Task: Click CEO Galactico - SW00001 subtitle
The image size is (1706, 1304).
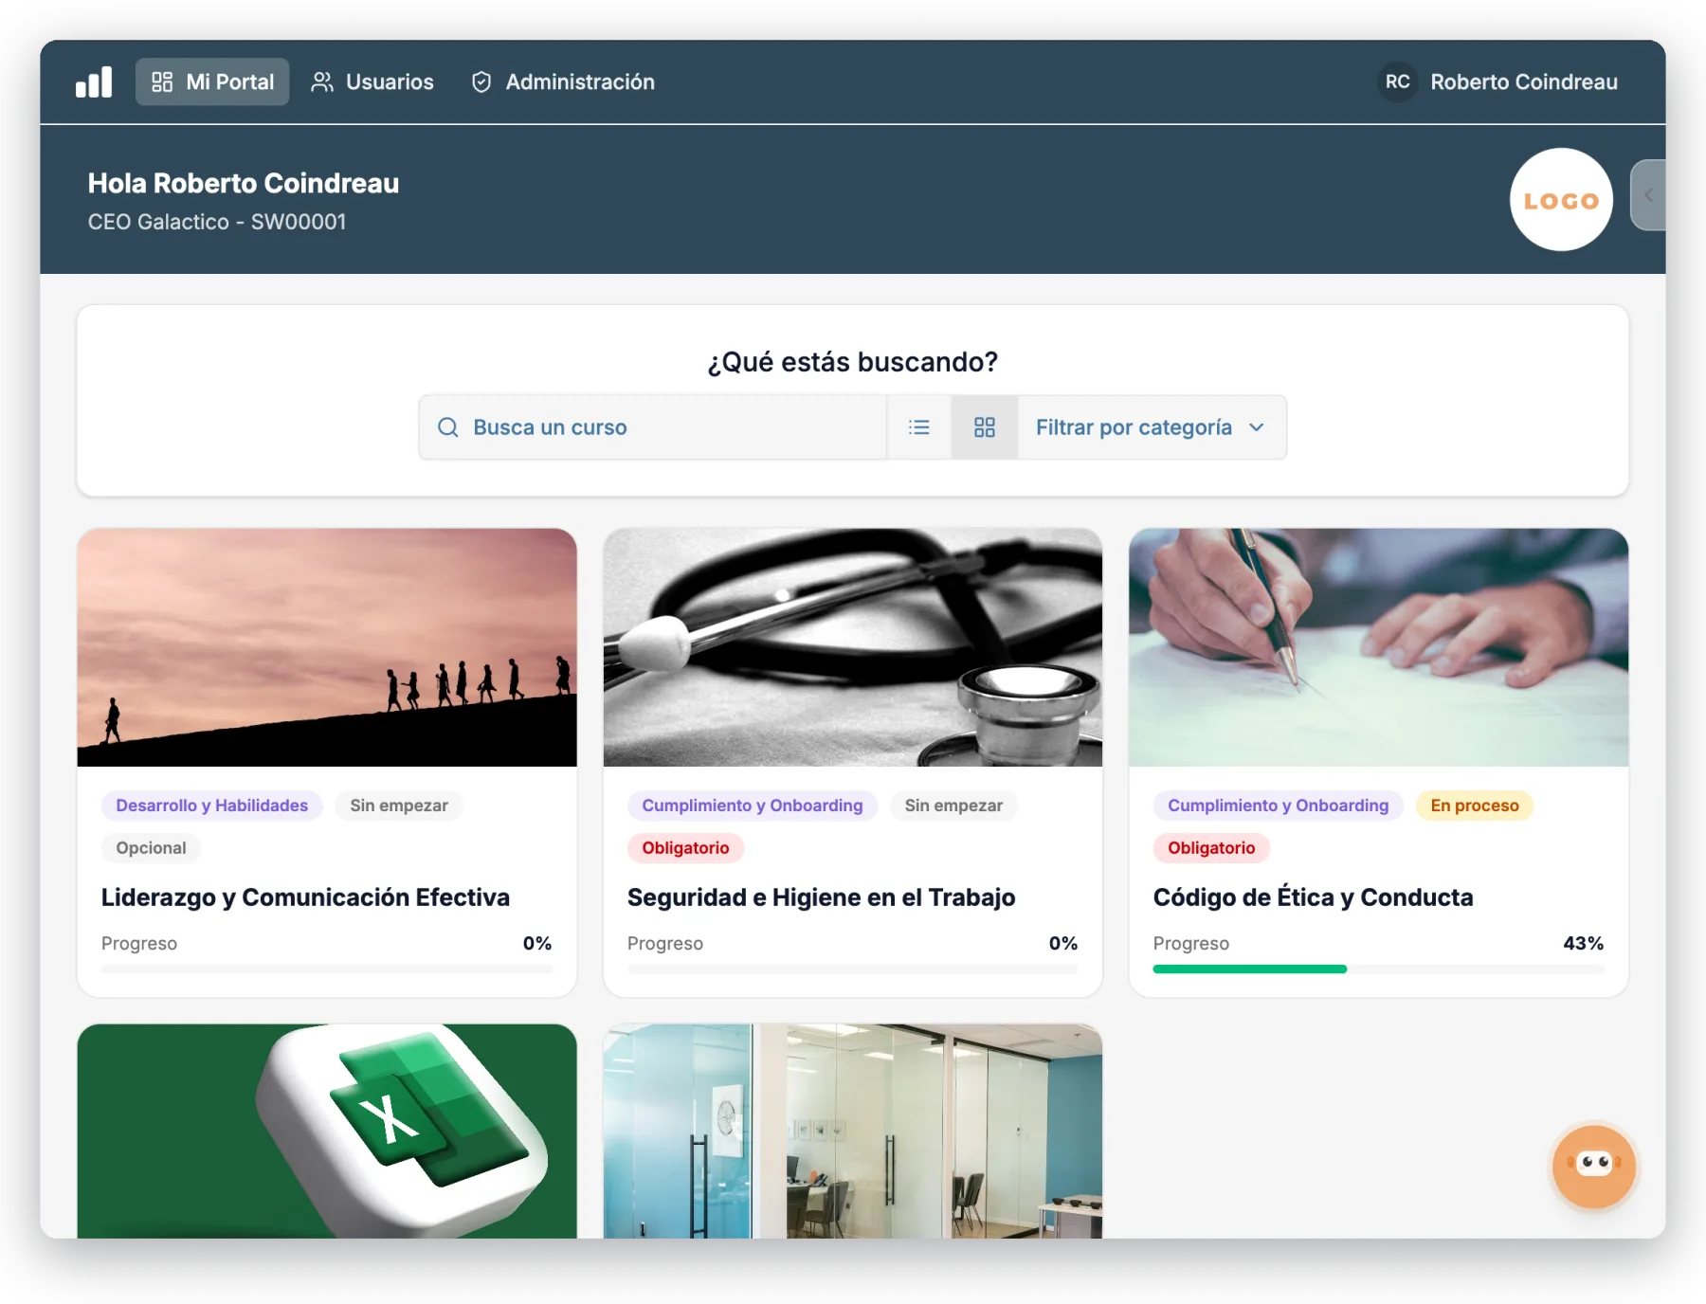Action: click(x=217, y=222)
